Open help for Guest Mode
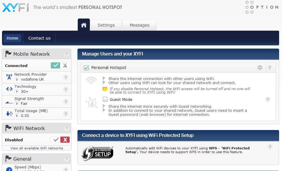The image size is (282, 171). coord(268,99)
